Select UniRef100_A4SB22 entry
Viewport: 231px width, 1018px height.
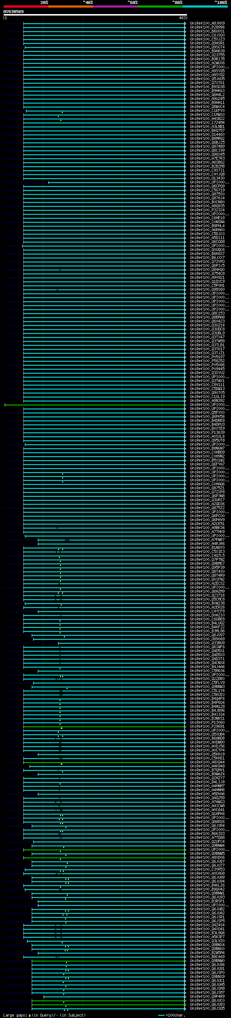(207, 118)
